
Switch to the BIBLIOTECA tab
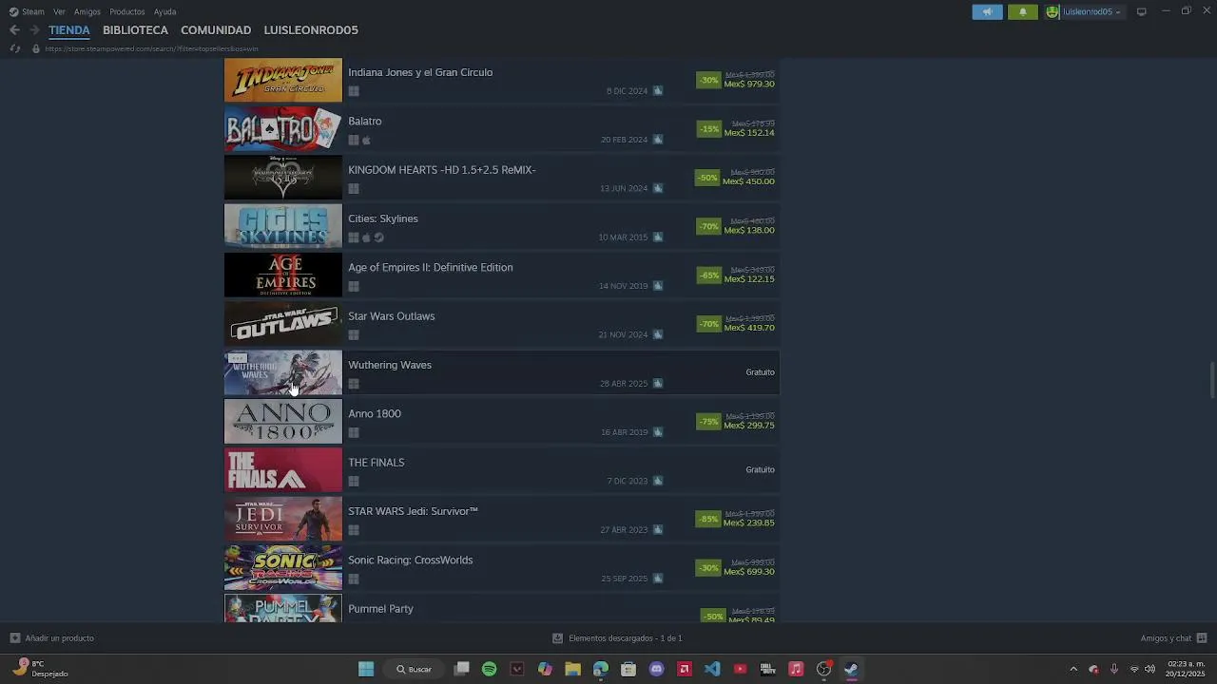[135, 30]
